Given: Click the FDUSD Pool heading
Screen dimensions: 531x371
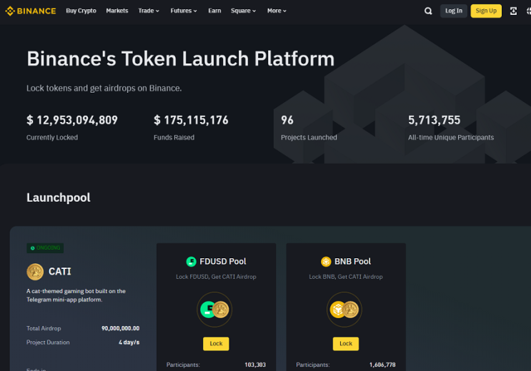Looking at the screenshot, I should 223,261.
